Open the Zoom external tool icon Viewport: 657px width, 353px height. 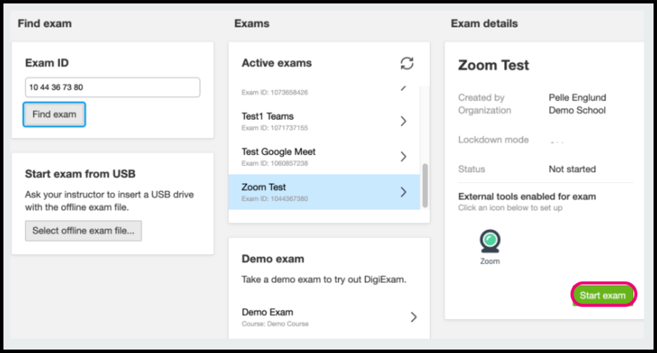(x=489, y=241)
